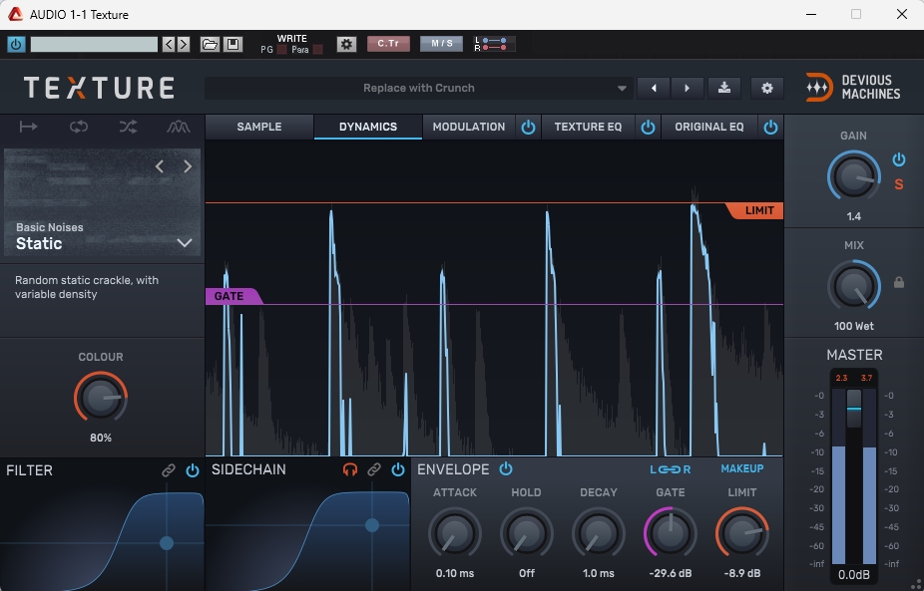Open the L/R channel routing icon

pos(494,44)
